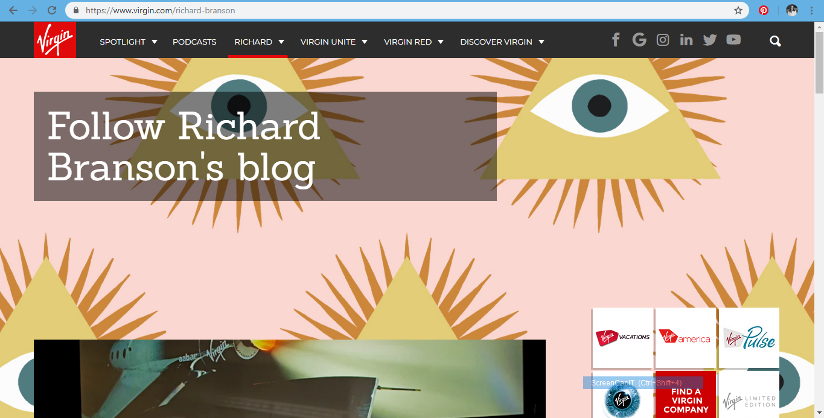Open Virgin's Twitter icon
This screenshot has height=418, width=824.
[x=710, y=40]
